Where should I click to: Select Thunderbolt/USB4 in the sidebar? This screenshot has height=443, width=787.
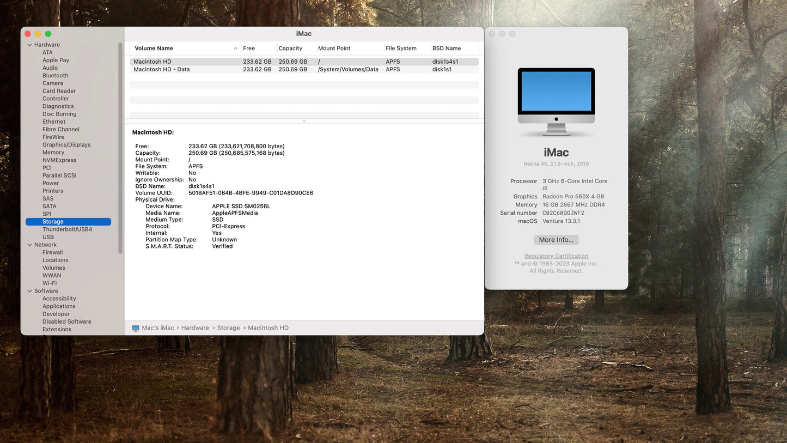pos(68,229)
